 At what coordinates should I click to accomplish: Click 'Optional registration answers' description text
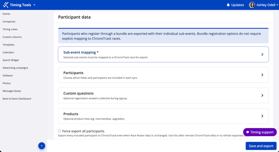click(95, 98)
